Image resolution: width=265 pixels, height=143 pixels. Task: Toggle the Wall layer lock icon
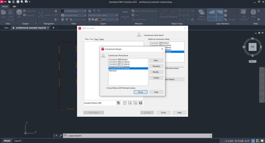click(x=96, y=19)
